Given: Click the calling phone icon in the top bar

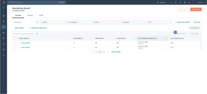Looking at the screenshot, I should coord(171,2).
